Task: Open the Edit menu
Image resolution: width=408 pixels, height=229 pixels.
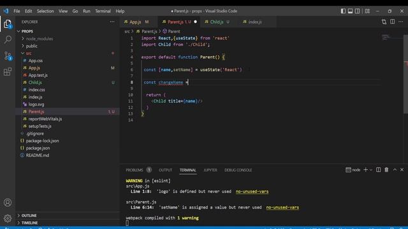Action: (x=28, y=11)
